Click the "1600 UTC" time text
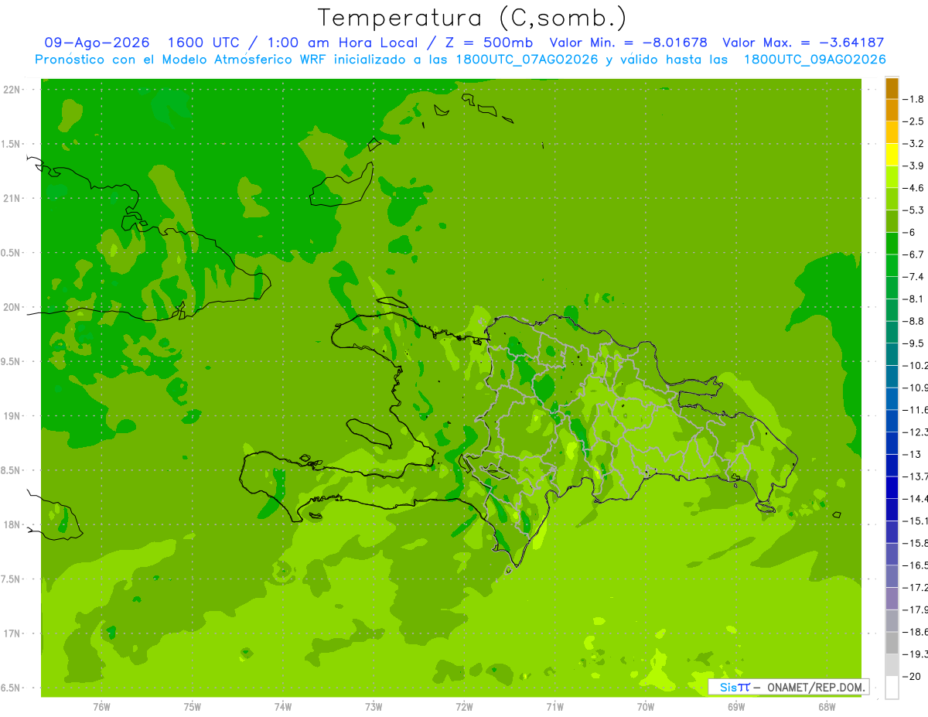 (x=203, y=43)
